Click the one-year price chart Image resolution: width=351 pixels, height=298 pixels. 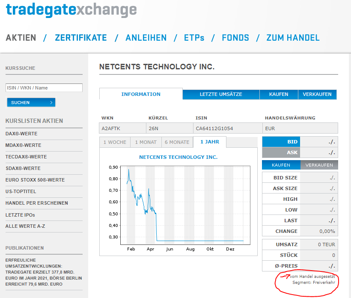click(x=185, y=206)
